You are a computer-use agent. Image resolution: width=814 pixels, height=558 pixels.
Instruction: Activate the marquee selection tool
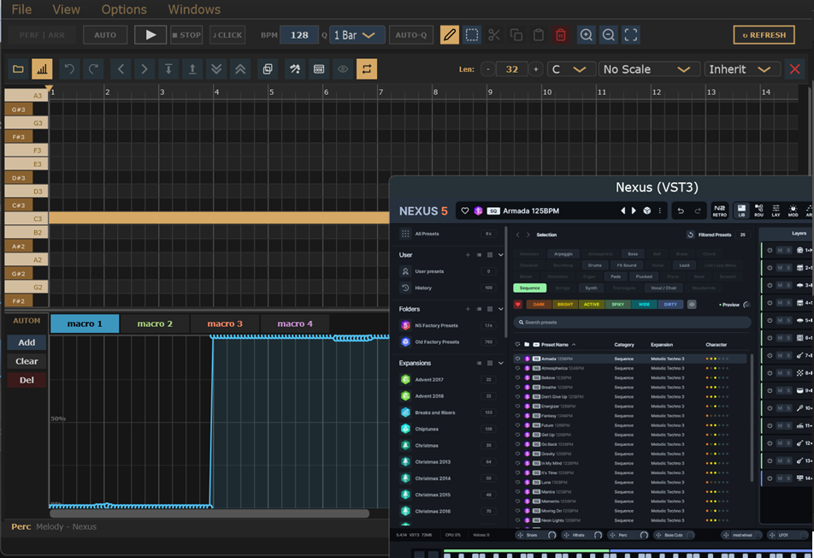point(472,35)
